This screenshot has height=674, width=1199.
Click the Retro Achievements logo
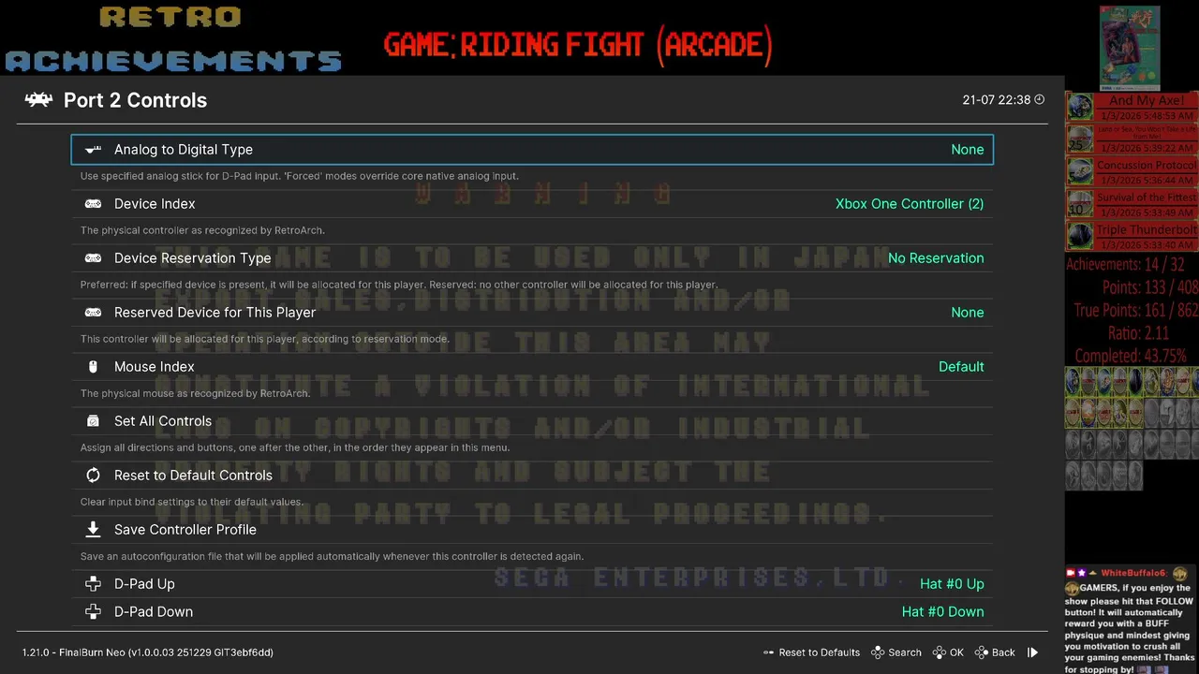coord(173,39)
